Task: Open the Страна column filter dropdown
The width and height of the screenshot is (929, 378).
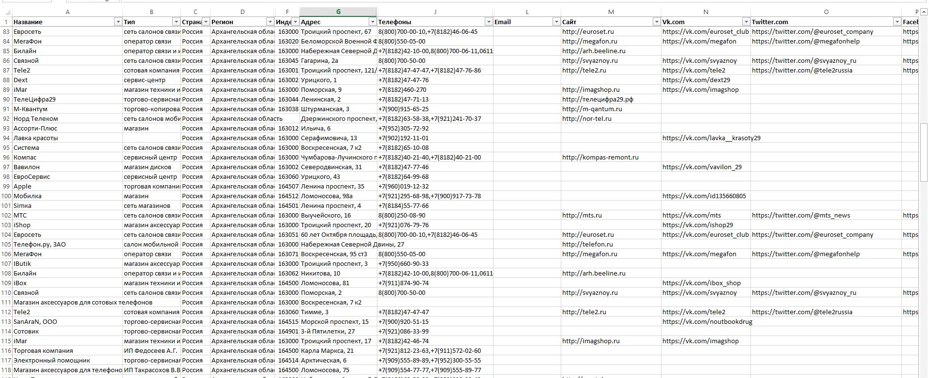Action: [x=206, y=22]
